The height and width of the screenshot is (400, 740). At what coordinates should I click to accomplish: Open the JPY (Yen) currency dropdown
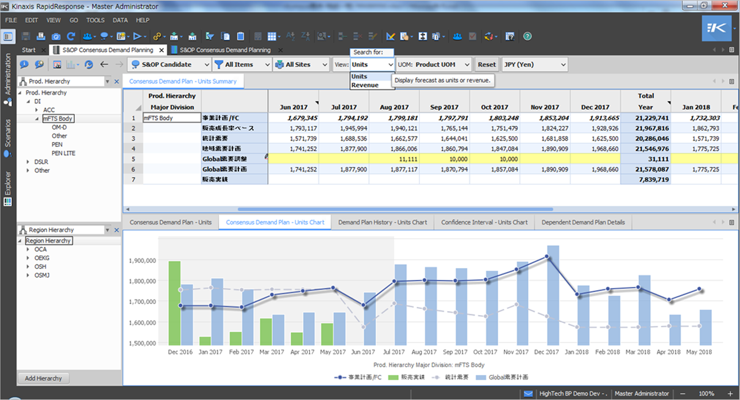pyautogui.click(x=535, y=65)
